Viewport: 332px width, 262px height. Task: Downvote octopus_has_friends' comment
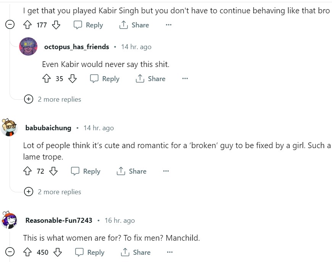pos(73,79)
